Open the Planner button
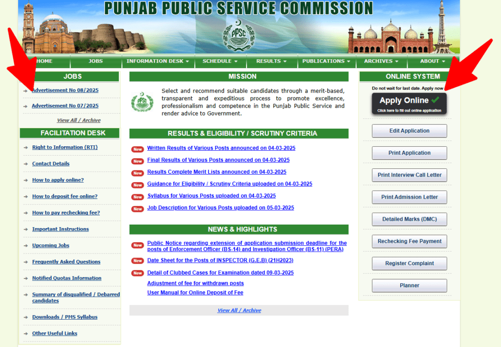Viewport: 501px width, 347px height. (x=410, y=285)
